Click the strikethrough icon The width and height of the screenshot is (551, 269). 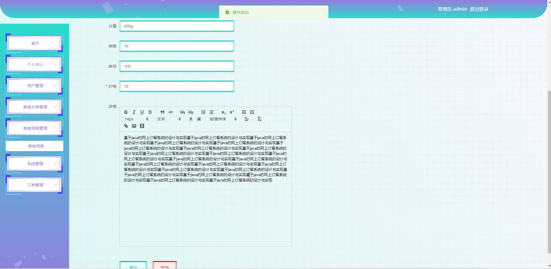point(150,112)
